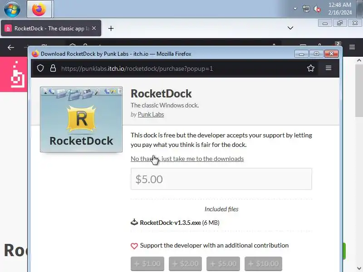
Task: Maximize the download popup window
Action: pos(316,54)
